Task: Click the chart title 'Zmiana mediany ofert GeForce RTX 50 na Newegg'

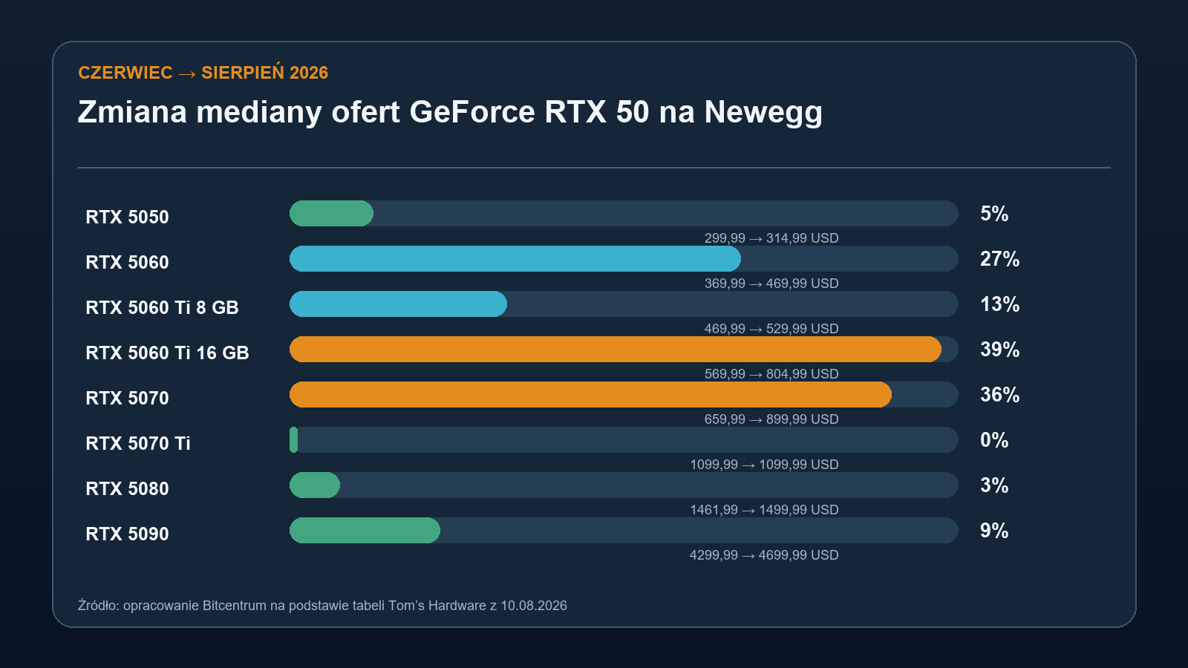Action: 450,112
